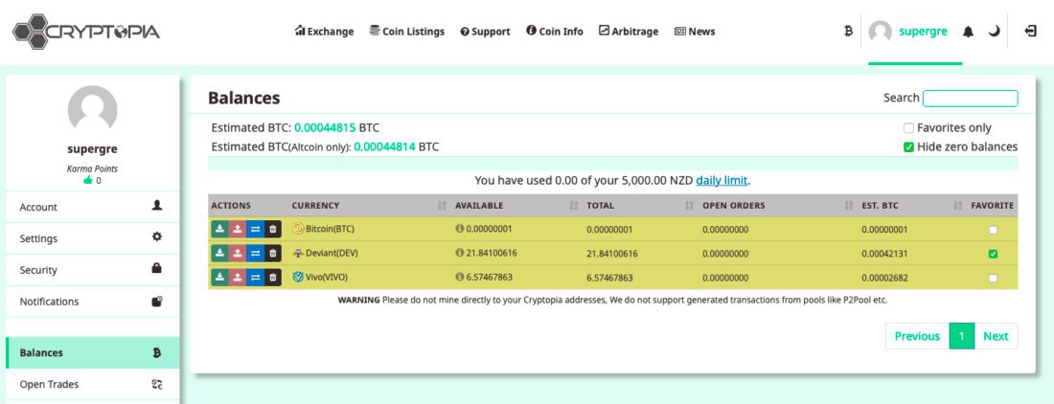This screenshot has height=404, width=1054.
Task: Sort table by the Currency column
Action: pyautogui.click(x=369, y=206)
